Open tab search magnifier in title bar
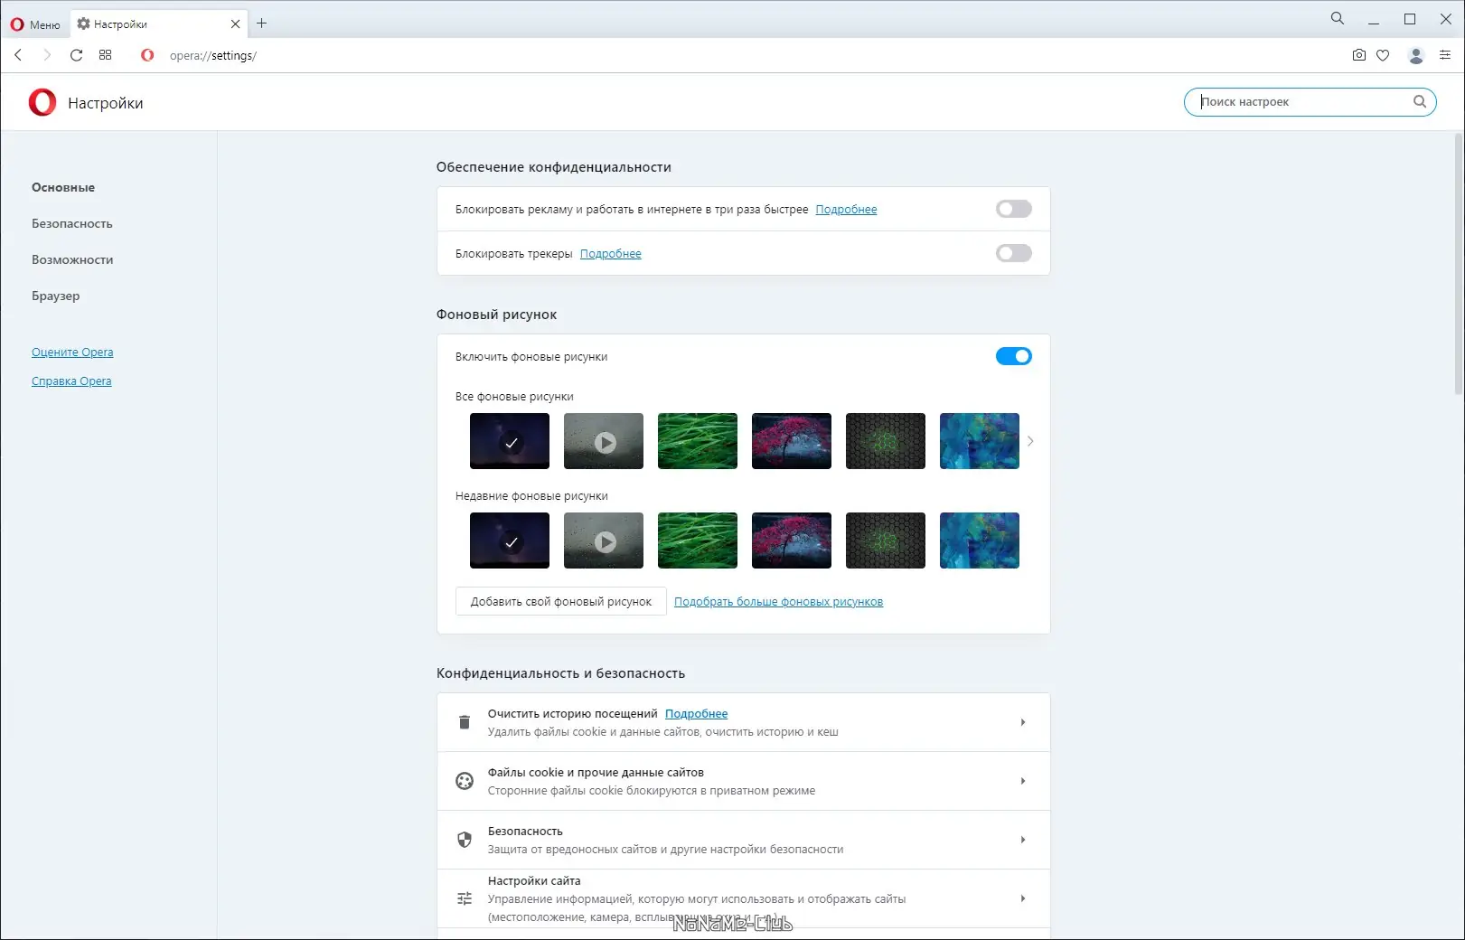This screenshot has width=1465, height=940. (1338, 18)
